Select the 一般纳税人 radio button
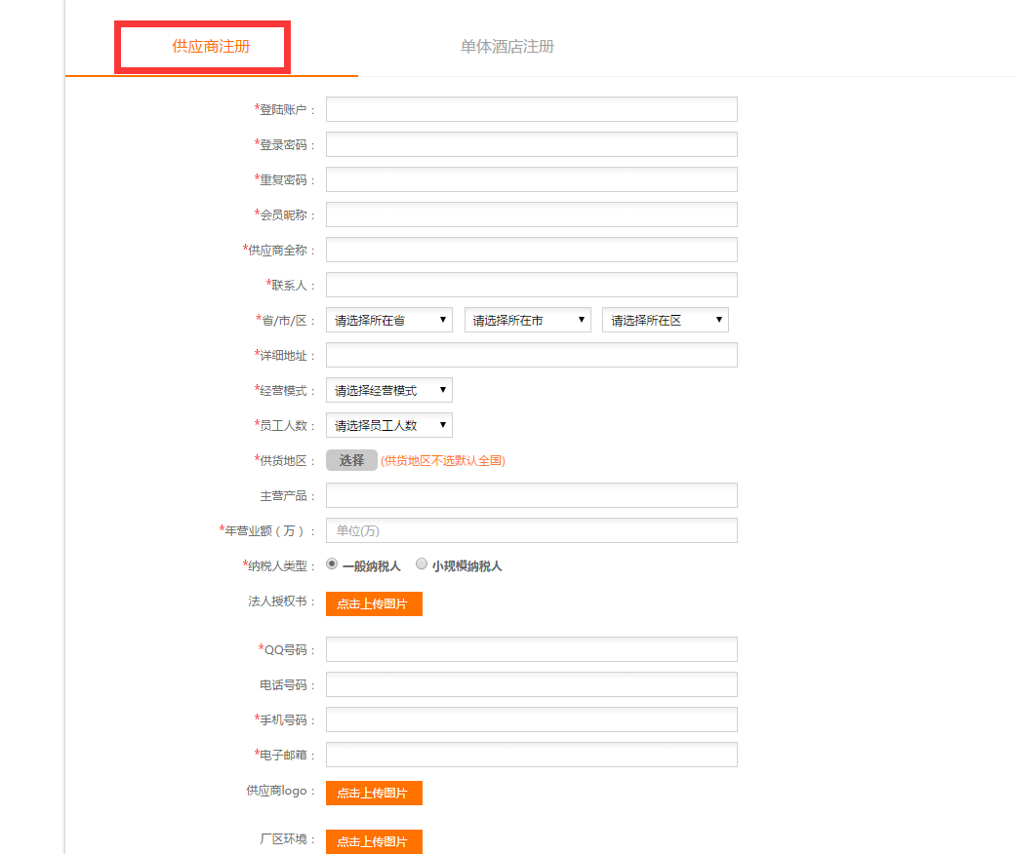Viewport: 1014px width, 854px height. [x=332, y=563]
